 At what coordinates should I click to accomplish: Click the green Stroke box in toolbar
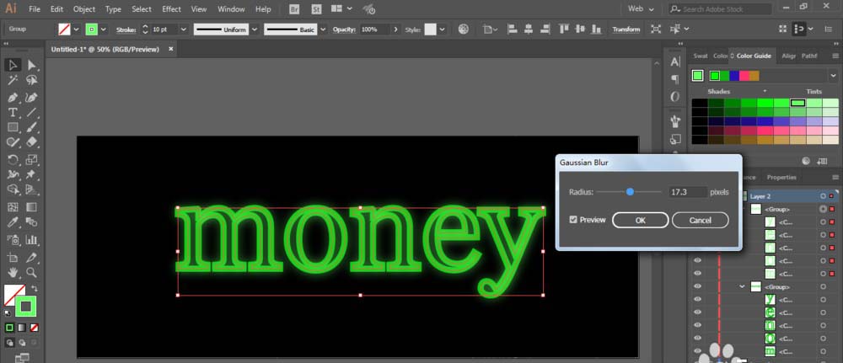tap(26, 307)
